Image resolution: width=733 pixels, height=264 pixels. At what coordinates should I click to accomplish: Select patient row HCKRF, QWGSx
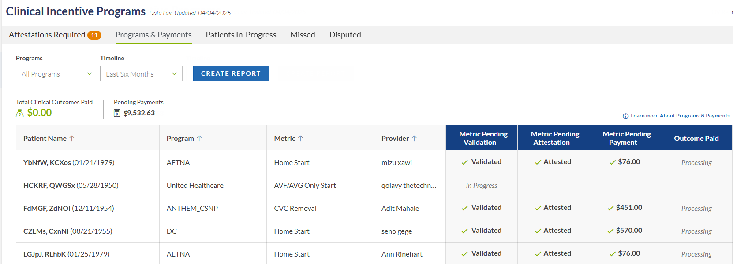(x=71, y=186)
